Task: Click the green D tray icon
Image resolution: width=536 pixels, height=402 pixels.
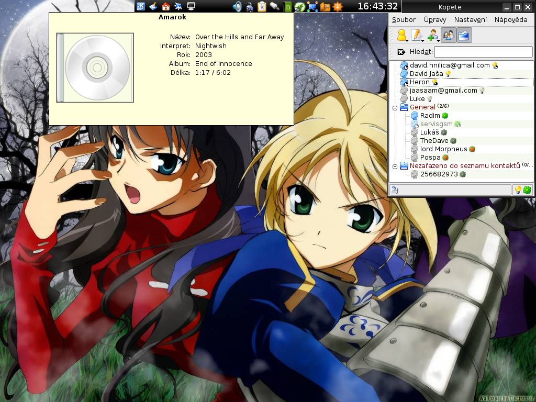Action: point(288,7)
